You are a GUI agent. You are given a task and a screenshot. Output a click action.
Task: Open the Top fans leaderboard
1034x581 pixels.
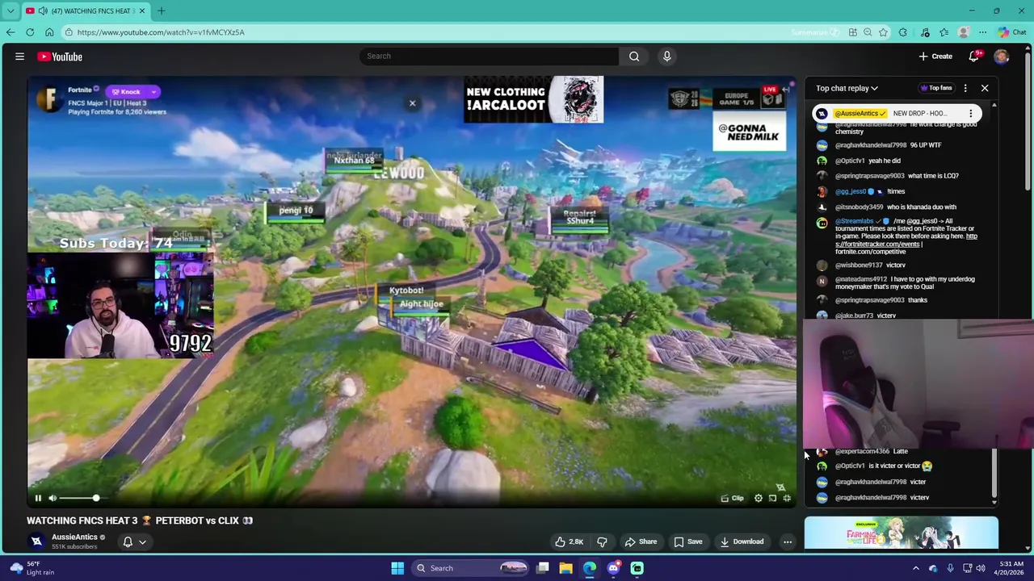coord(936,88)
